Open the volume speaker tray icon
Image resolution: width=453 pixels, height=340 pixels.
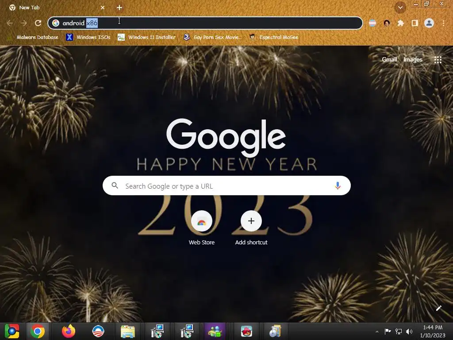click(x=409, y=331)
